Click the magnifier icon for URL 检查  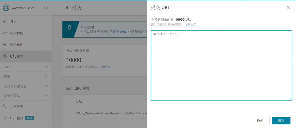tap(5, 118)
